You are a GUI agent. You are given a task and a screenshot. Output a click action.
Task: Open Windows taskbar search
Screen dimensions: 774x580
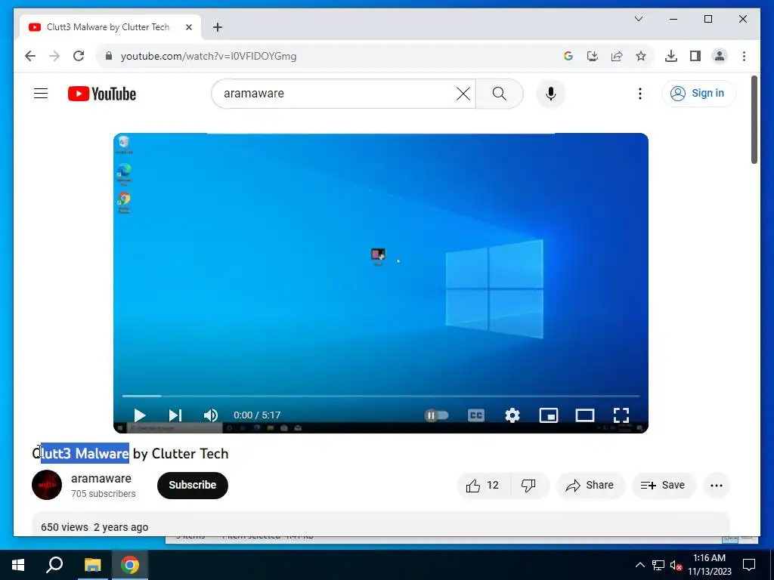click(54, 565)
